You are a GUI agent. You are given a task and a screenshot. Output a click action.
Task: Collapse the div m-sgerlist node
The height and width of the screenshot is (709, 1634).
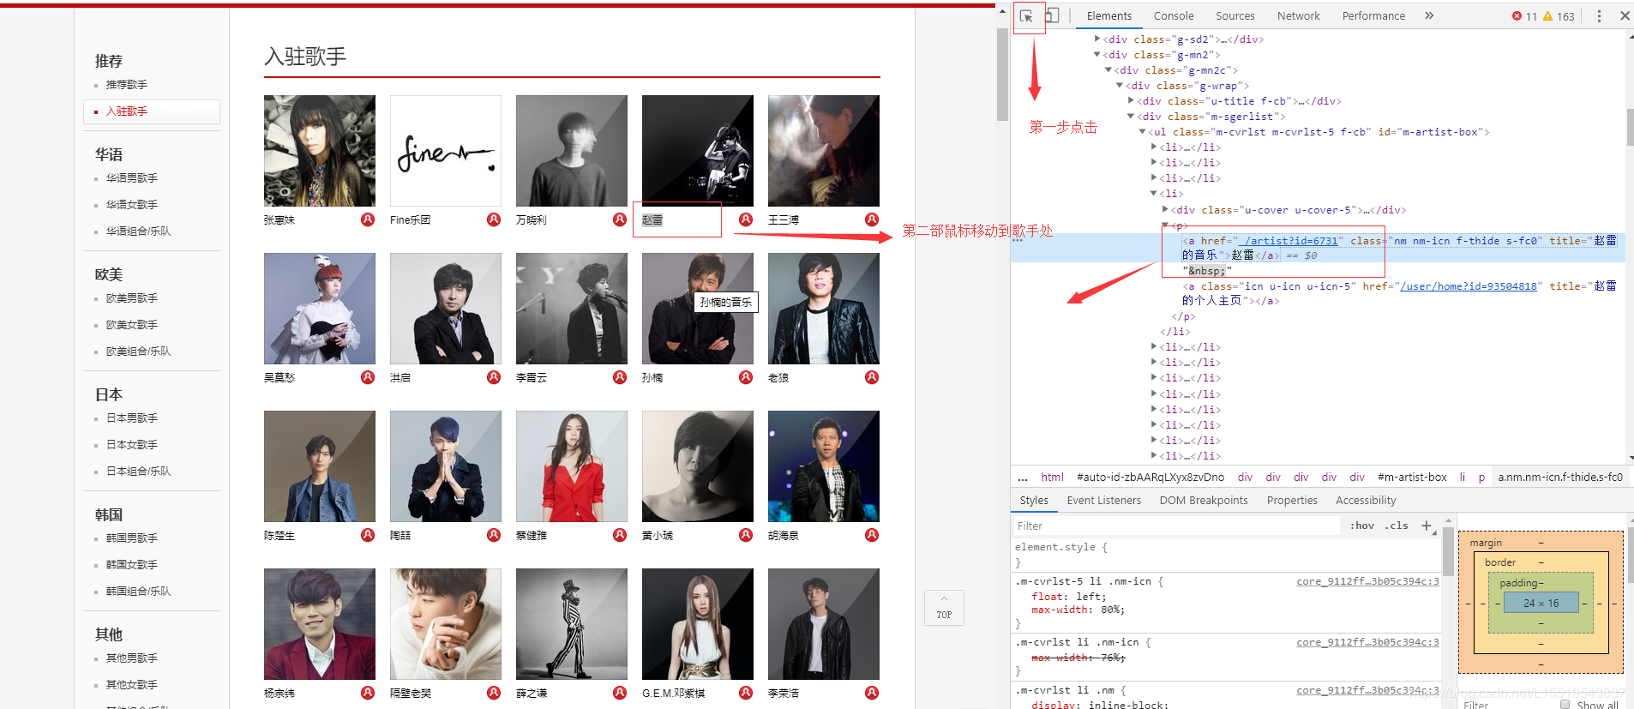pyautogui.click(x=1131, y=116)
